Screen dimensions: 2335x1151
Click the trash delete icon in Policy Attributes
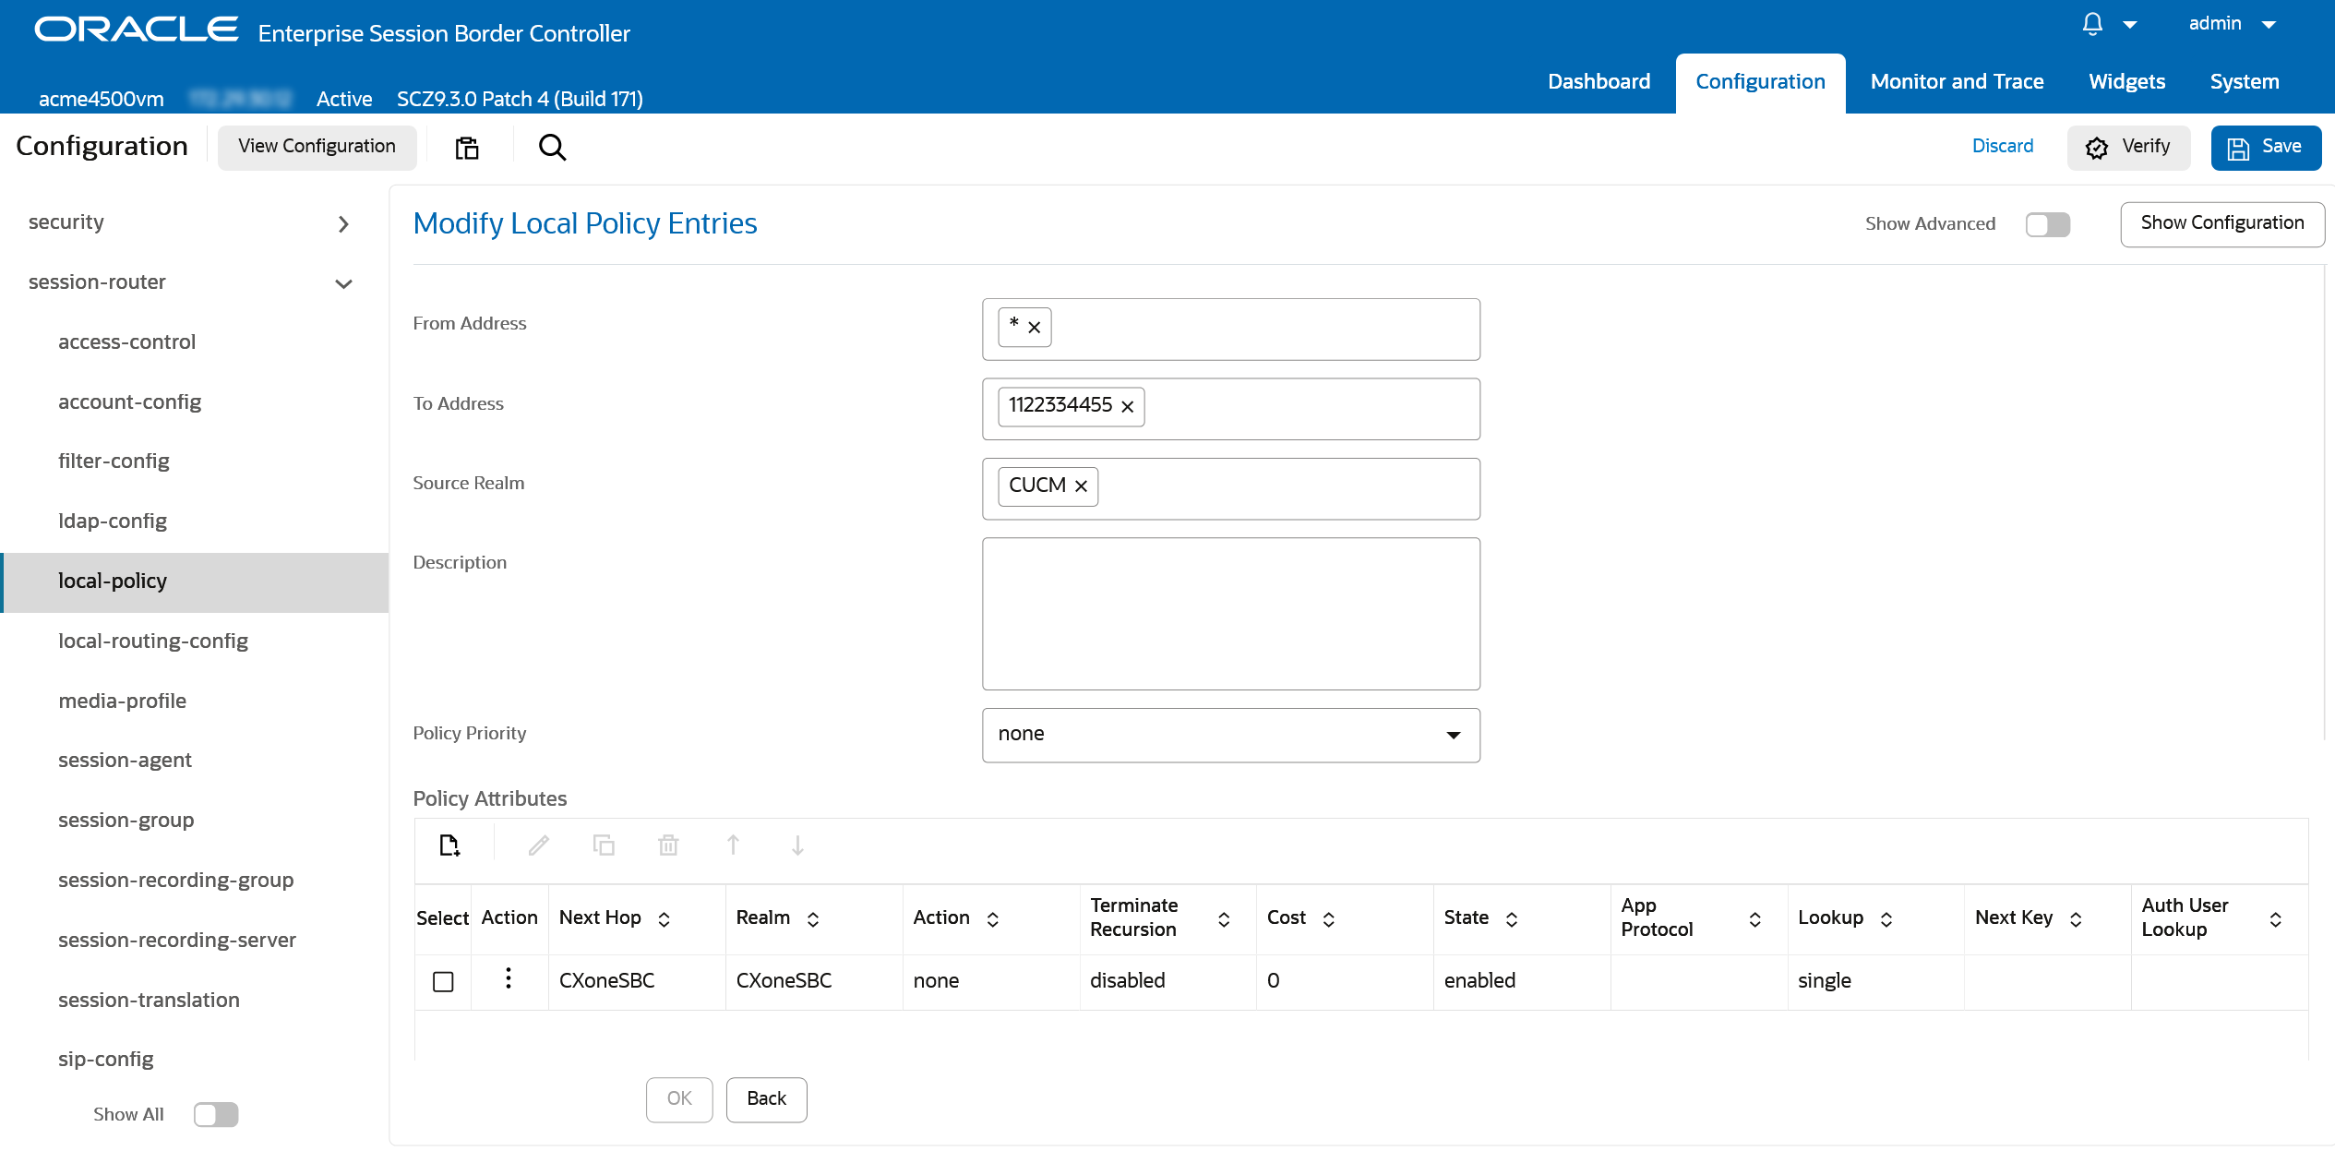tap(668, 845)
